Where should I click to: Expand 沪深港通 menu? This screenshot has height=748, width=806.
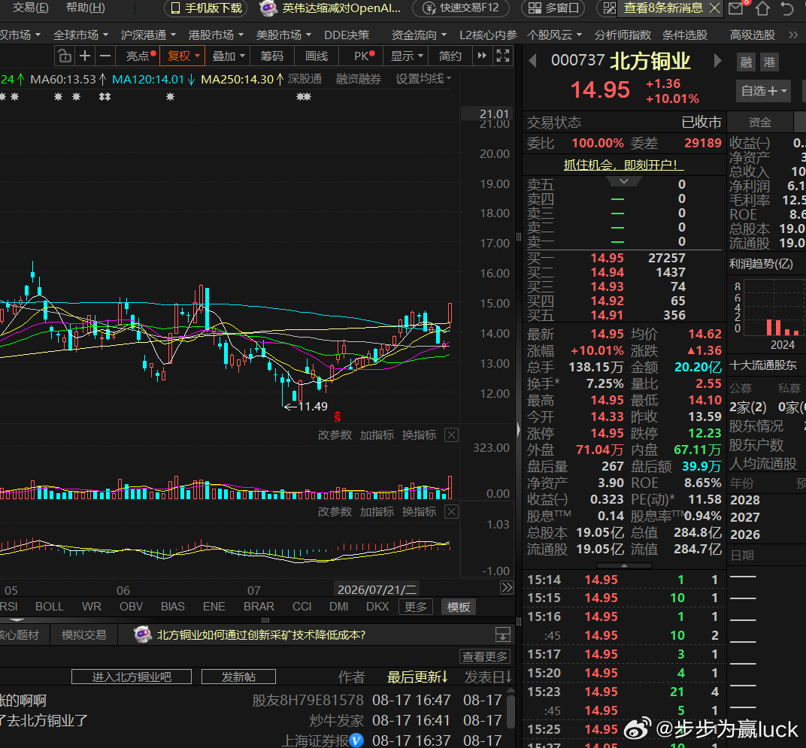pos(148,35)
